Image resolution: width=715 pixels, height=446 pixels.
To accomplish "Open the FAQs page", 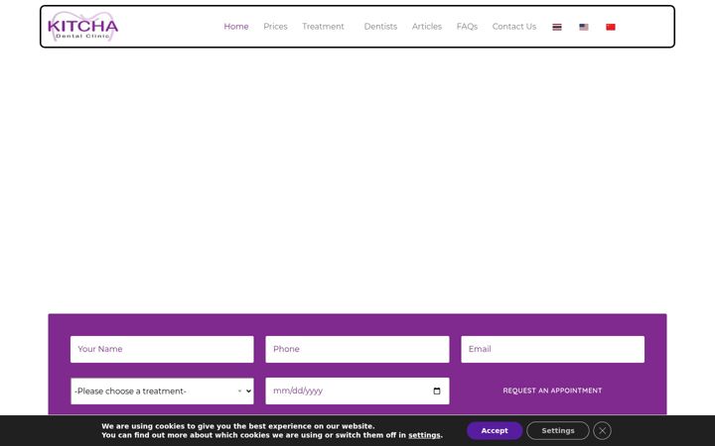I will 467,27.
